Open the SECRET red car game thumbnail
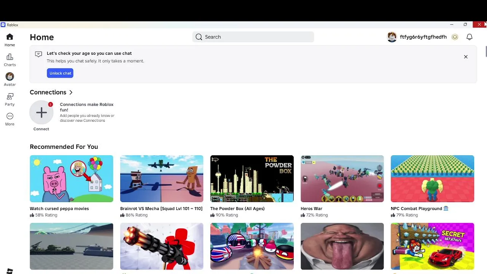The height and width of the screenshot is (274, 487). tap(432, 246)
